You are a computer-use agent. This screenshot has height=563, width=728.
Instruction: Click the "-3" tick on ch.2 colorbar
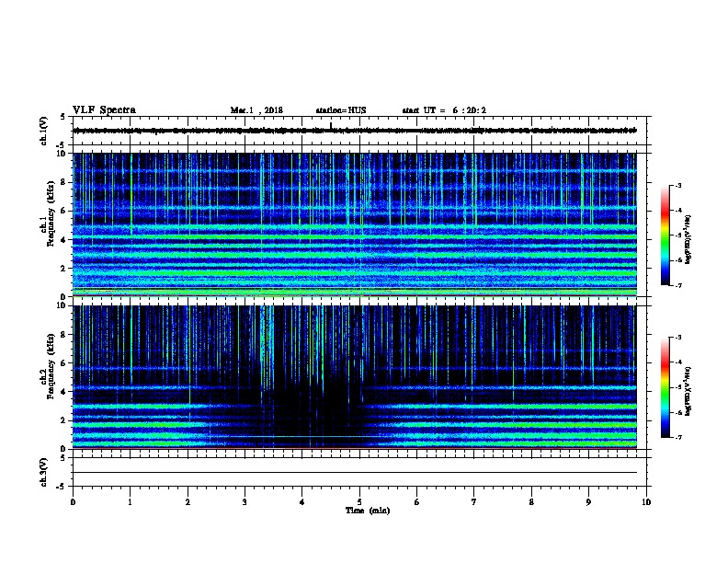coord(678,338)
